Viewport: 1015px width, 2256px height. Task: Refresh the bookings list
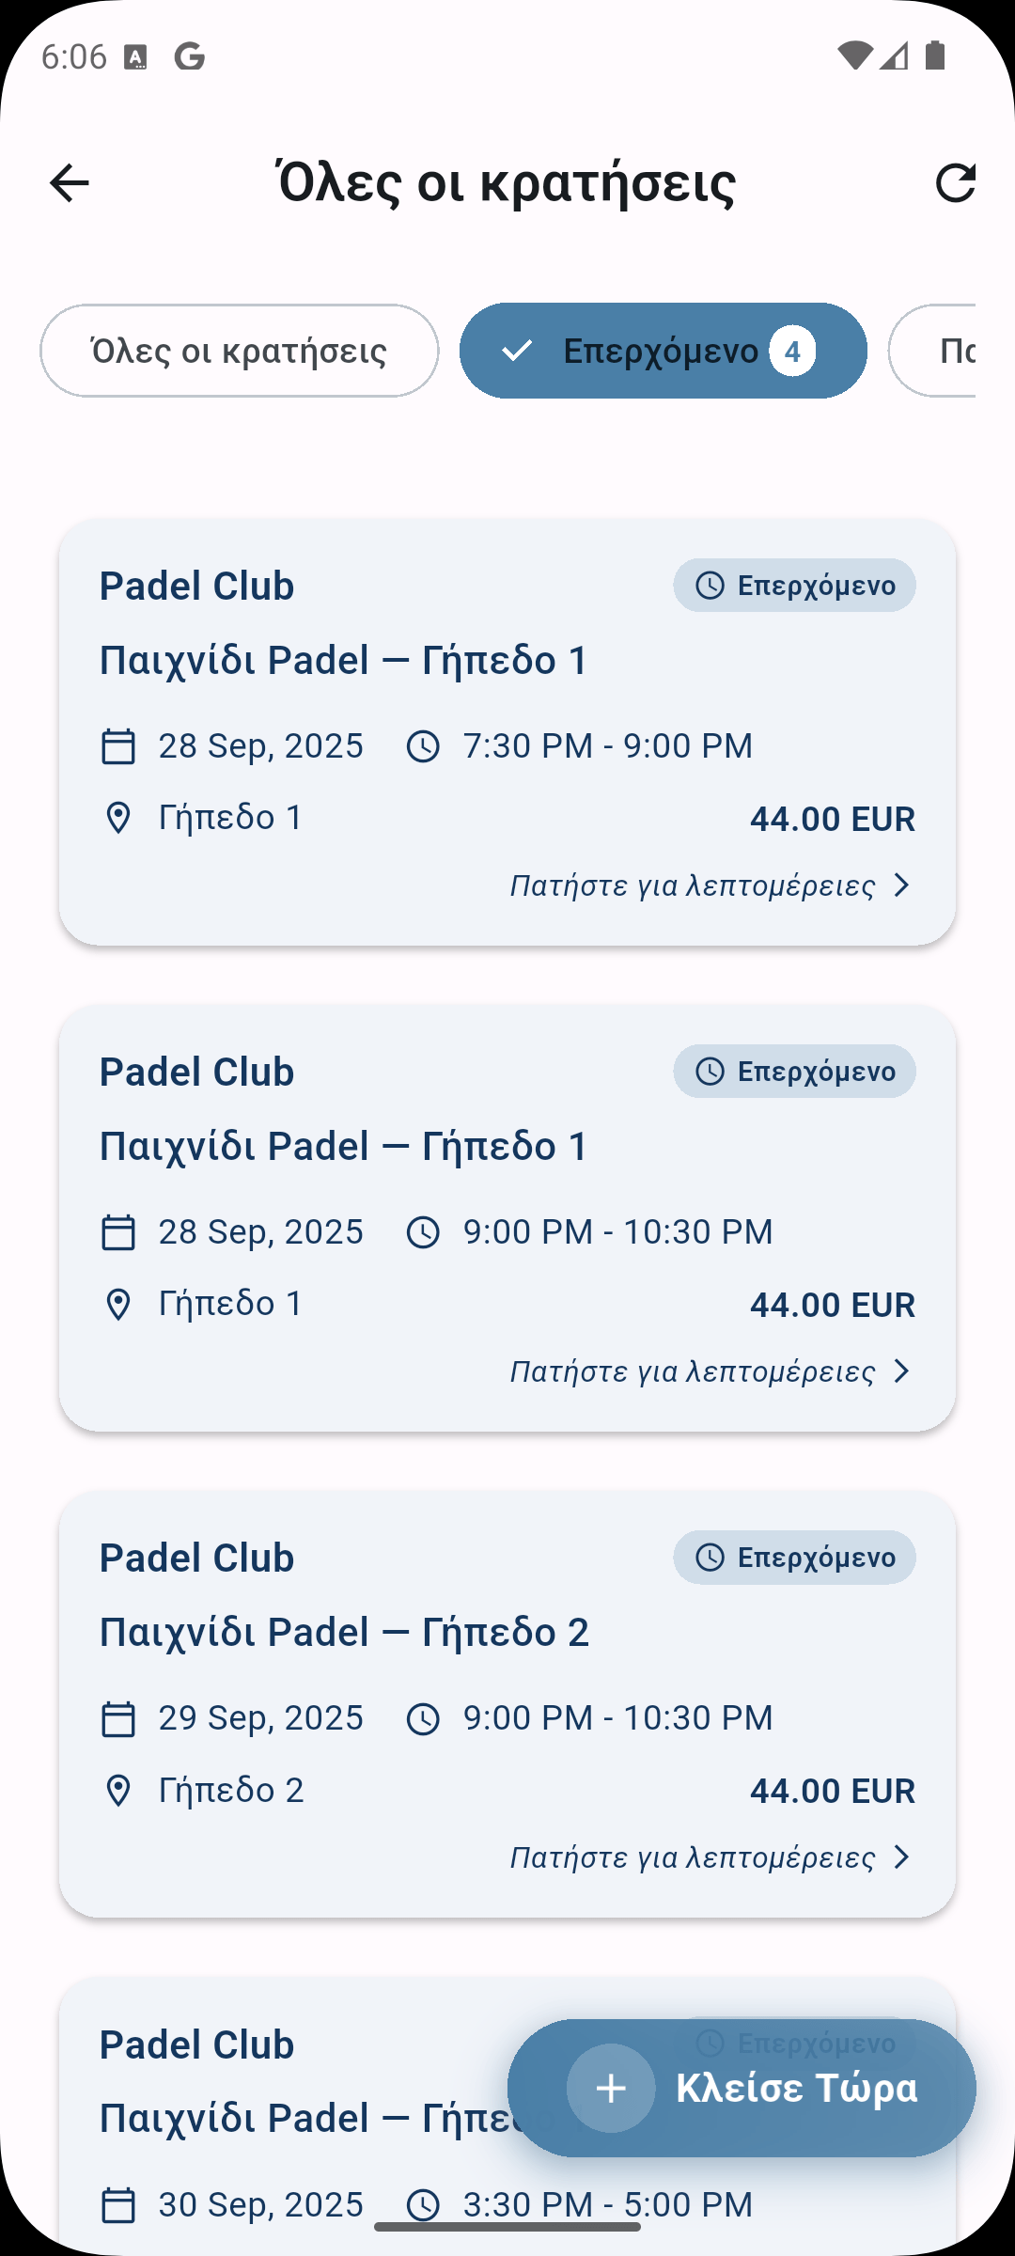(x=955, y=182)
